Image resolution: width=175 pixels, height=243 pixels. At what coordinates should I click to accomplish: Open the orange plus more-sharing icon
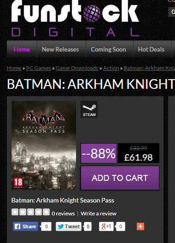point(140,226)
